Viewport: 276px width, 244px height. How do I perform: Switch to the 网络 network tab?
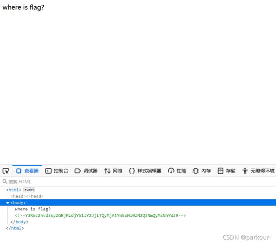click(x=113, y=171)
